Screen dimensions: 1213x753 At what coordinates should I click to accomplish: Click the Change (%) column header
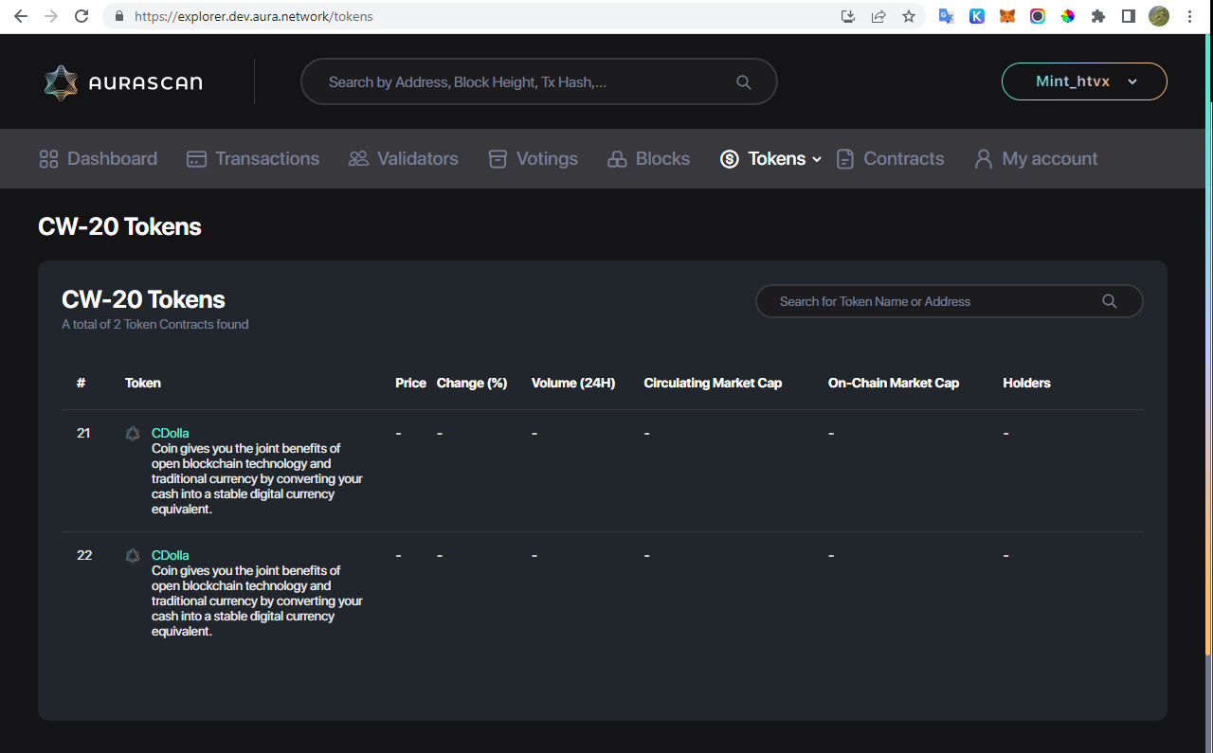pos(472,384)
